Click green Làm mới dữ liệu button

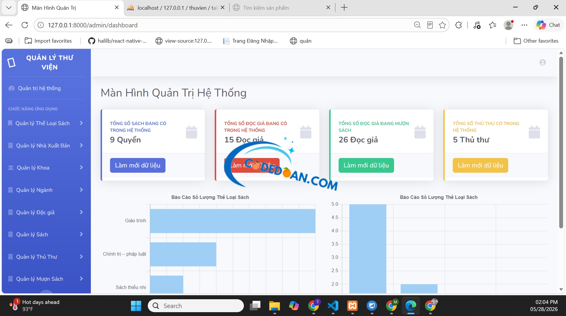366,165
